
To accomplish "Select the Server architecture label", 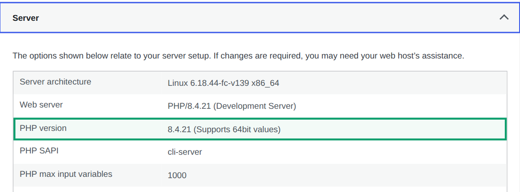I will [x=55, y=82].
